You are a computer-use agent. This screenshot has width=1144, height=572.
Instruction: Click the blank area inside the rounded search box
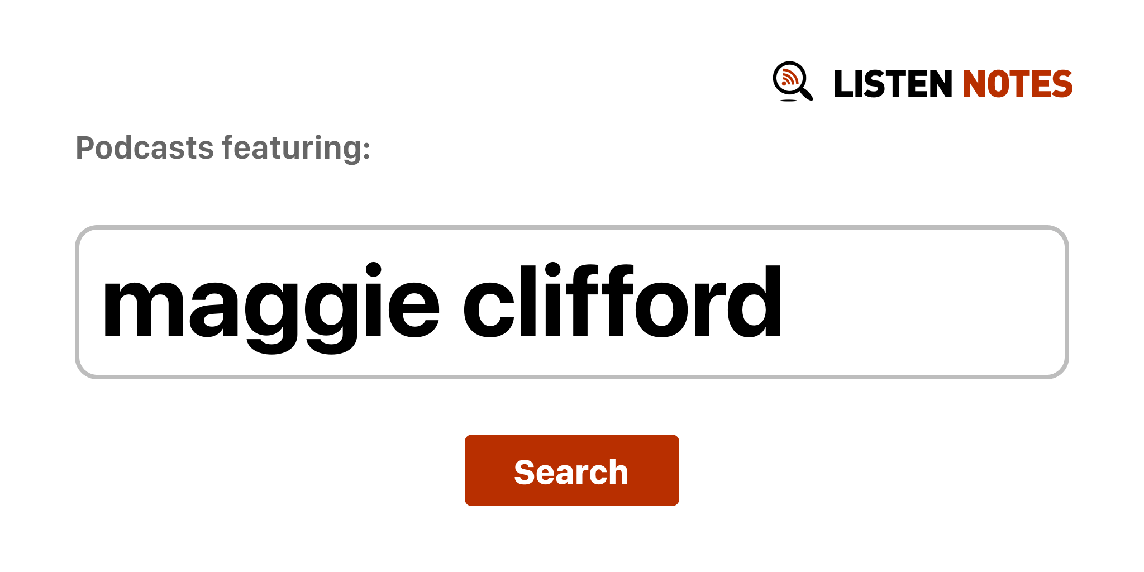922,302
